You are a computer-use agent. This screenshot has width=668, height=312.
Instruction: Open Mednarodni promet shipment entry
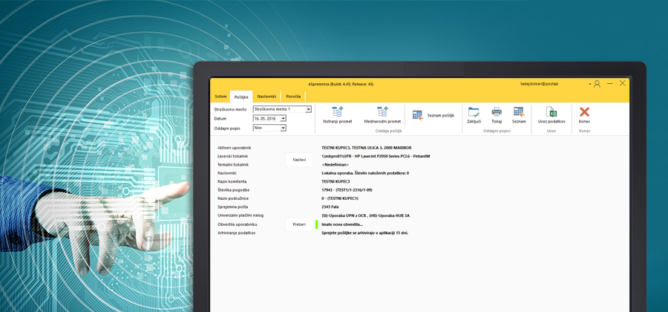point(382,115)
